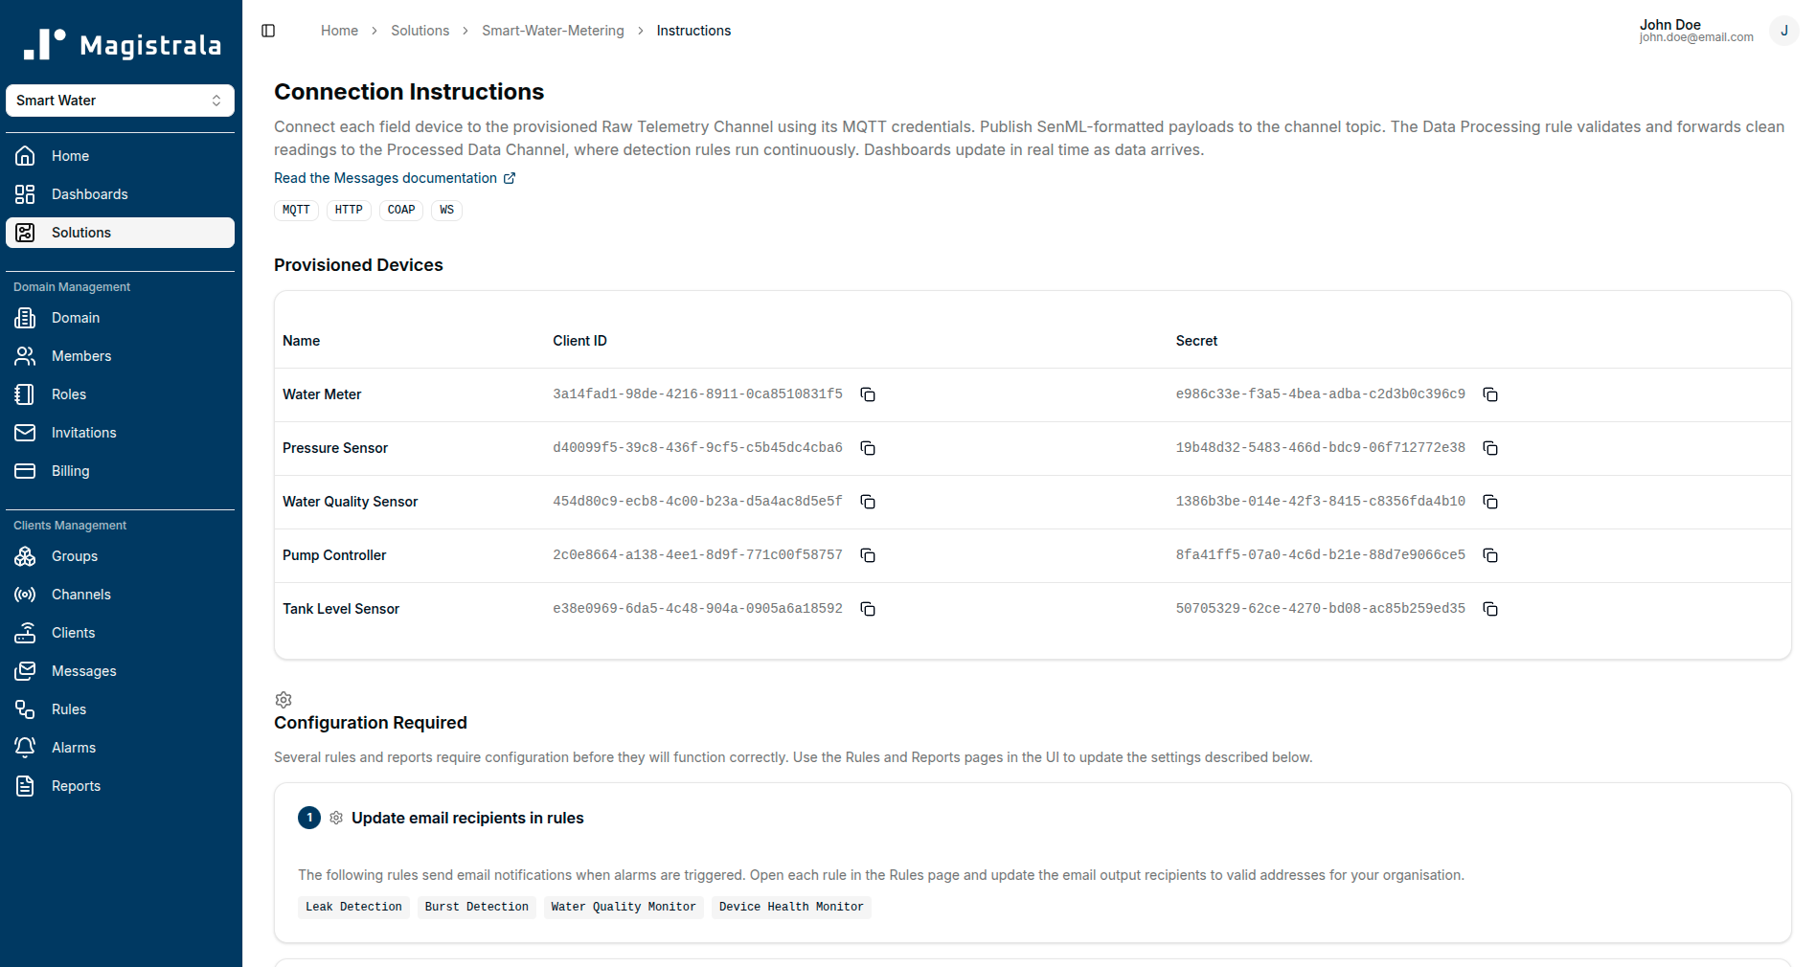Select the COAP protocol tab
Viewport: 1816px width, 967px height.
tap(400, 210)
